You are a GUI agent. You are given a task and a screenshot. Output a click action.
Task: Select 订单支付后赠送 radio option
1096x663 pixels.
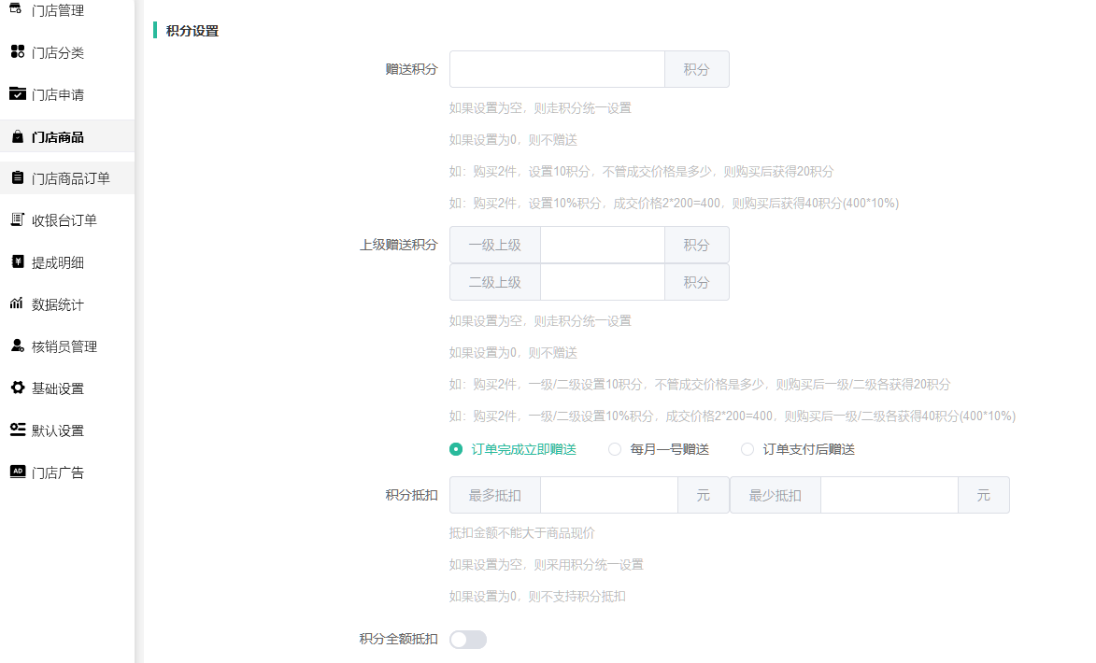(x=747, y=449)
